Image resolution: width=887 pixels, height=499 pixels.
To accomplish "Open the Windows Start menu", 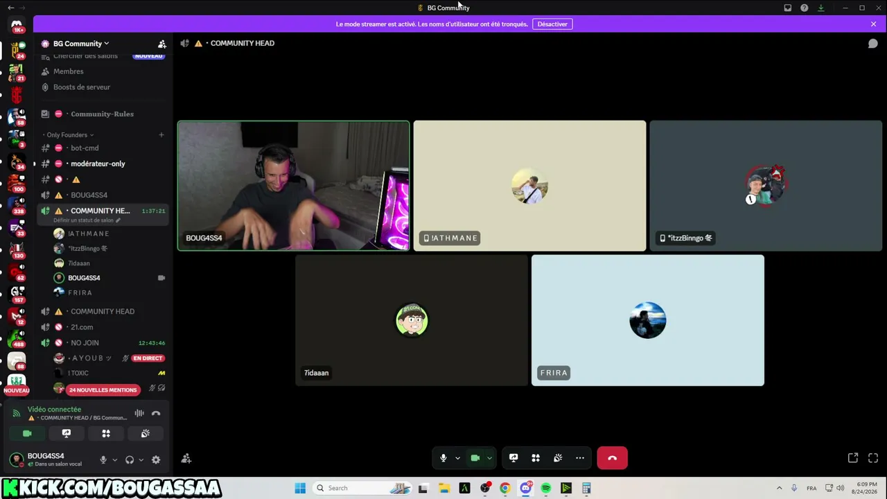I will 300,488.
